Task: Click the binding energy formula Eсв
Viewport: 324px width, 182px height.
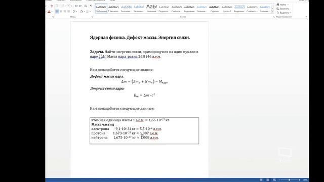Action: click(x=144, y=95)
